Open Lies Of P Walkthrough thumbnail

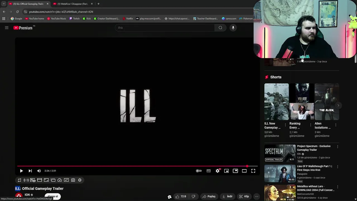pos(280,173)
